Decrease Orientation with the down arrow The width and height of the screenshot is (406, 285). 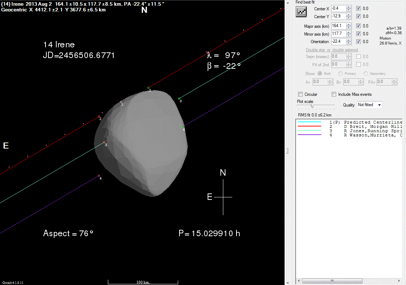(x=349, y=43)
